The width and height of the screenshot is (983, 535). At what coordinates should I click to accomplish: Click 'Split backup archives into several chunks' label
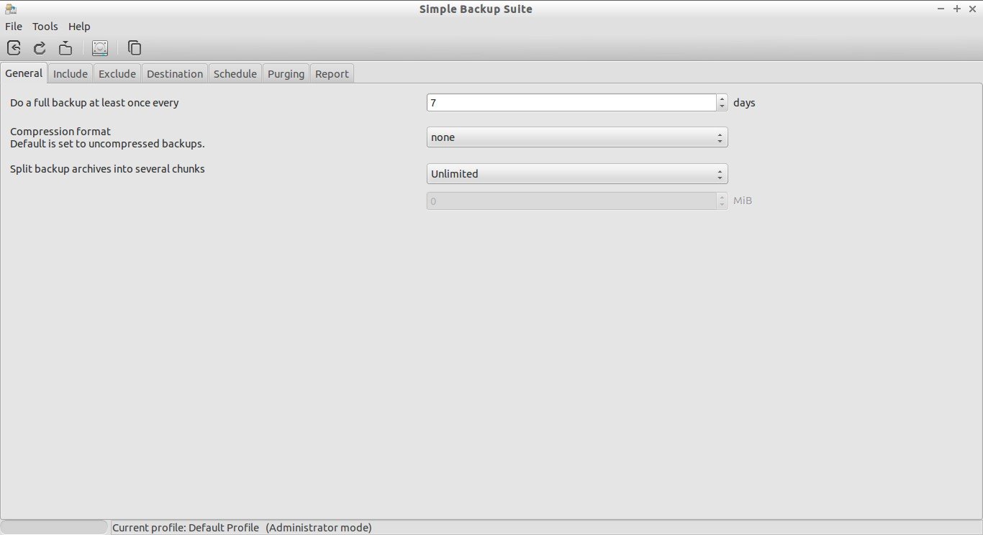107,169
